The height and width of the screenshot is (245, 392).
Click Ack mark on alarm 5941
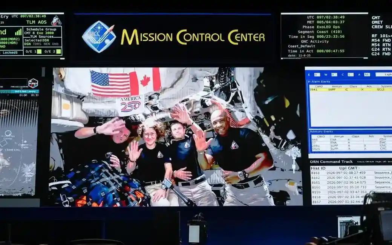point(362,90)
